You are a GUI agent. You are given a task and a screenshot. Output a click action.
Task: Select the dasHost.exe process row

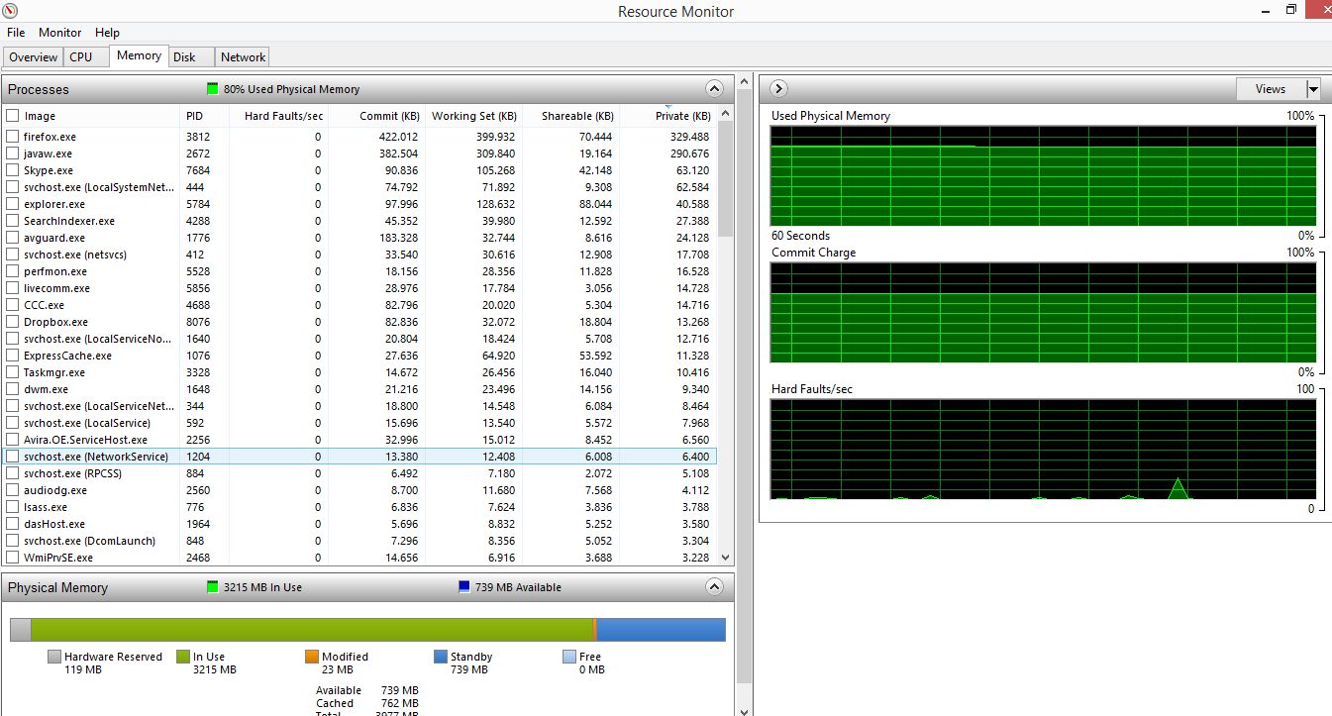point(360,524)
